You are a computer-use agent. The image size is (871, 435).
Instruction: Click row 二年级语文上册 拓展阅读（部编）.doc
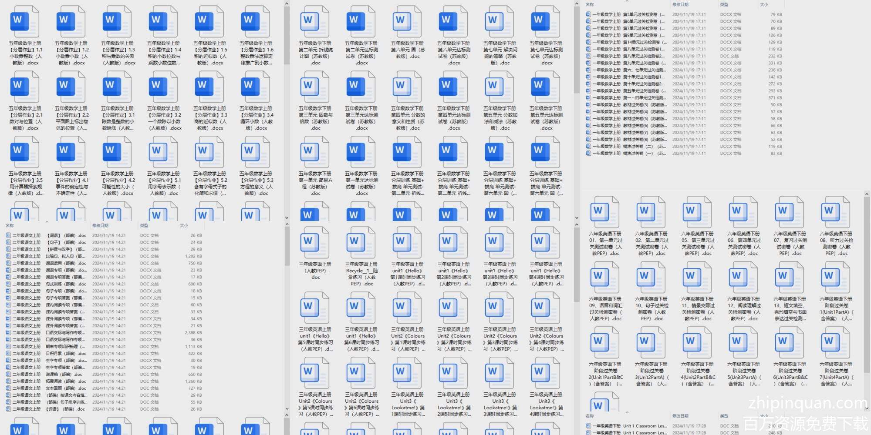point(105,381)
